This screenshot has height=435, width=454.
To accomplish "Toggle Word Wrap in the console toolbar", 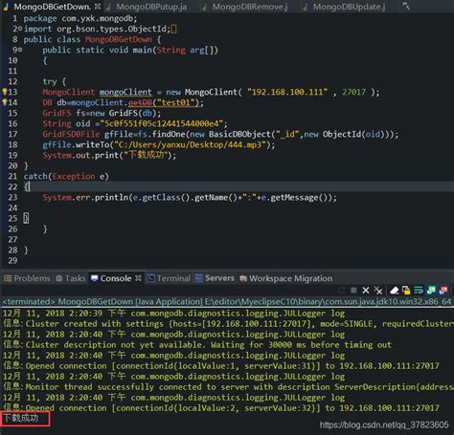I will (x=419, y=290).
